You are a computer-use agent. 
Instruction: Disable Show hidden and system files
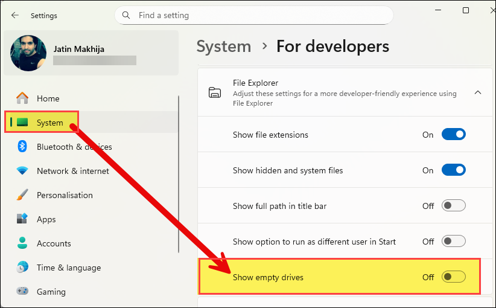(453, 170)
